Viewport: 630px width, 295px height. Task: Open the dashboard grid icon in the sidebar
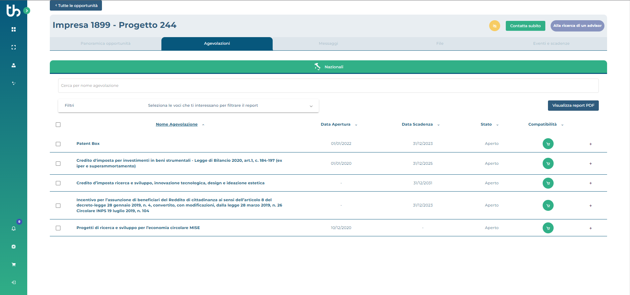[14, 29]
